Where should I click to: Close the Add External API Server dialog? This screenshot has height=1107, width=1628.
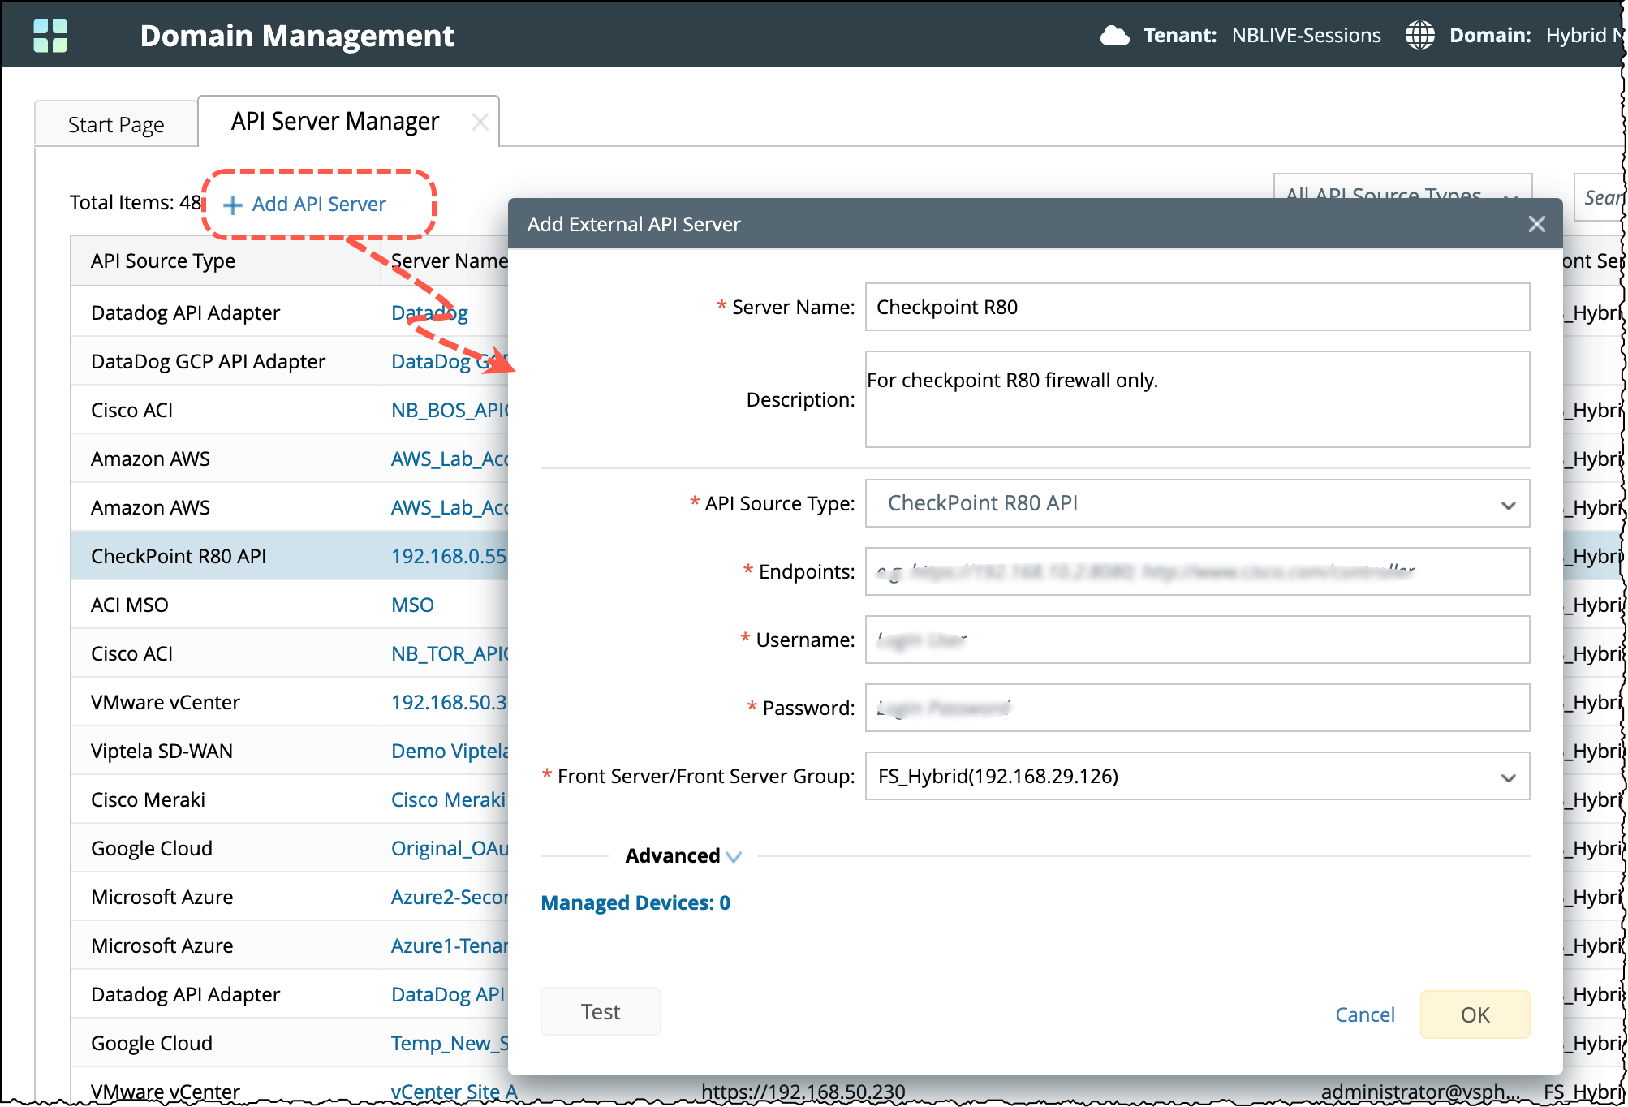(x=1536, y=224)
